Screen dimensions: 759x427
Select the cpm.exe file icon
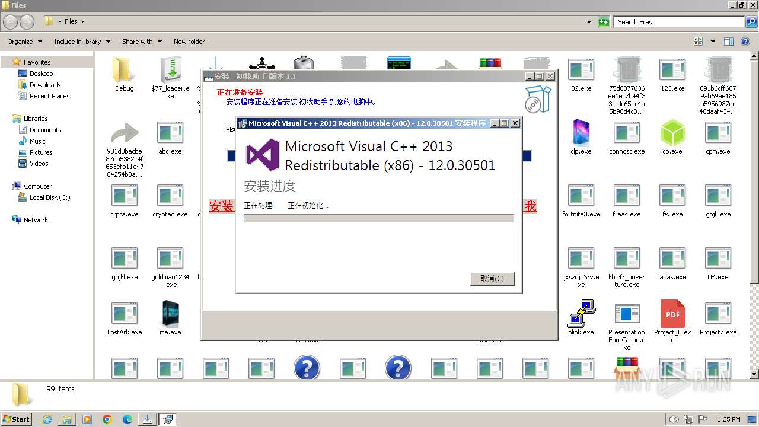pos(718,133)
